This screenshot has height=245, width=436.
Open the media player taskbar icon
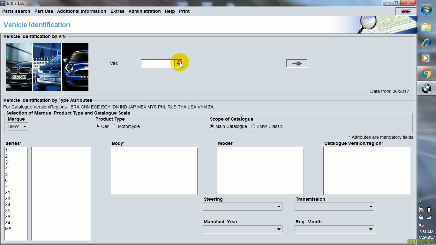426,58
